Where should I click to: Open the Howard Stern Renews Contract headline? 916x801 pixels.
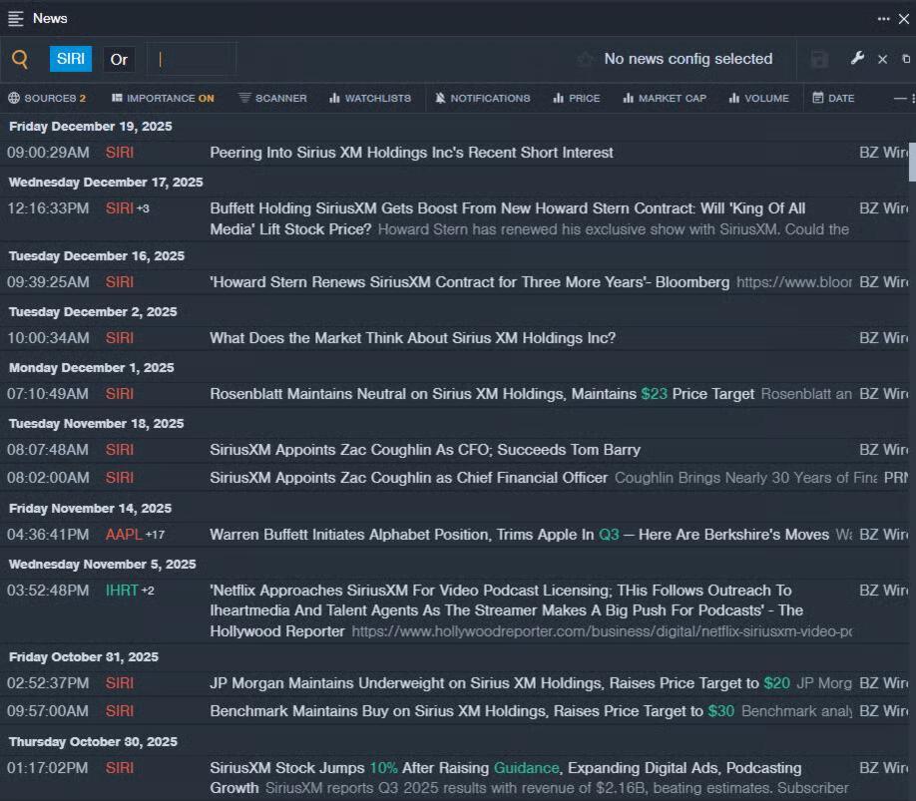pos(469,282)
